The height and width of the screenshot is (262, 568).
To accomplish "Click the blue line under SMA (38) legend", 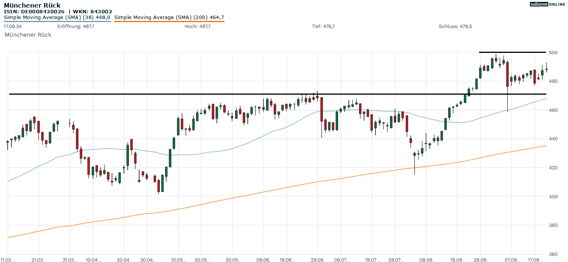I will click(57, 21).
